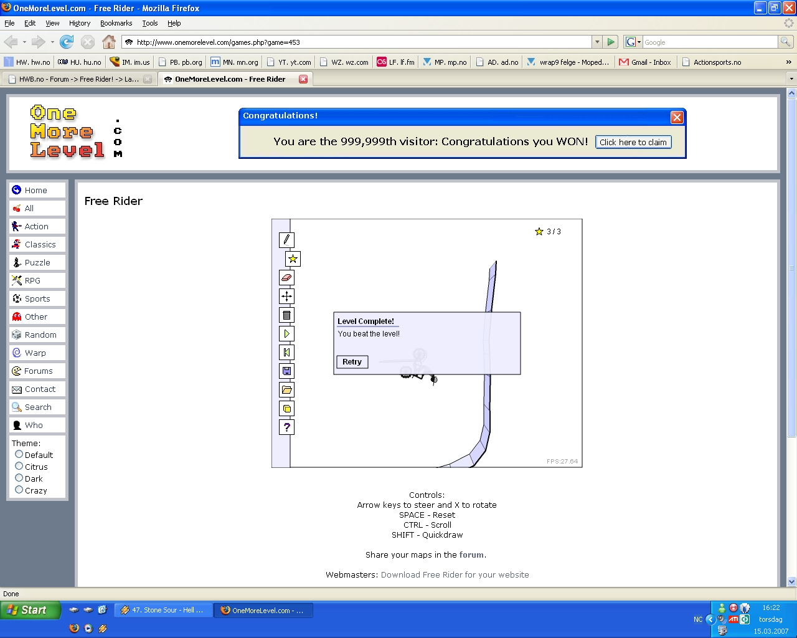
Task: Select the move/pan crosshair tool
Action: pyautogui.click(x=286, y=296)
